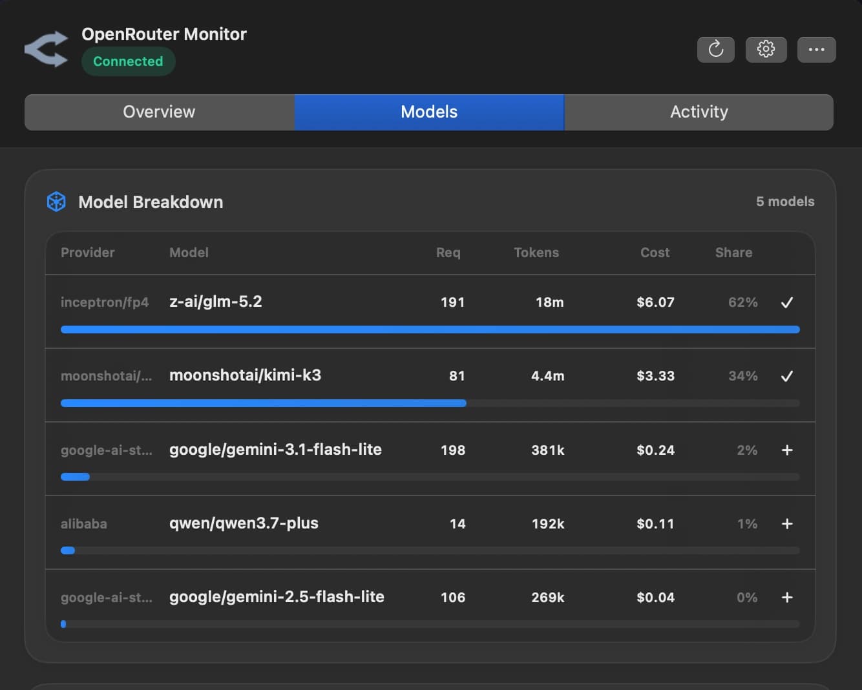Select model name z-ai/glm-5.2

[216, 302]
